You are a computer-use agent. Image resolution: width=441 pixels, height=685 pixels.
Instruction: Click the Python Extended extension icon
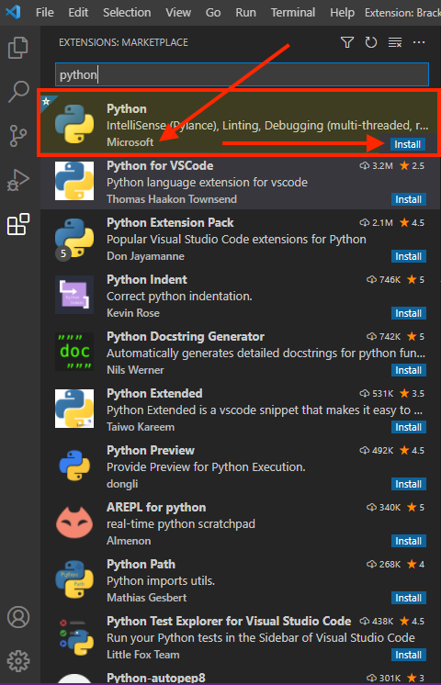click(x=74, y=409)
